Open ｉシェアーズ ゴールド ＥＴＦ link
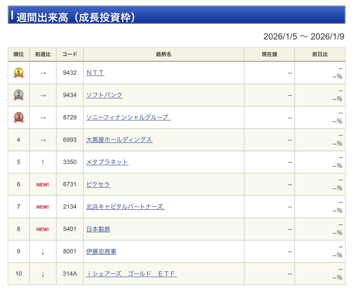Viewport: 354px width, 295px height. coord(132,273)
